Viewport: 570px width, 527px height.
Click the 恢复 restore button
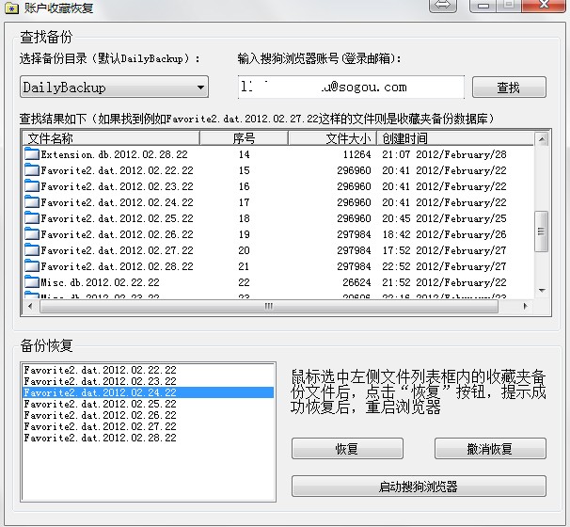347,449
